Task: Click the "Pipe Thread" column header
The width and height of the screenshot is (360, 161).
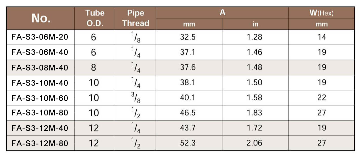Action: tap(136, 18)
